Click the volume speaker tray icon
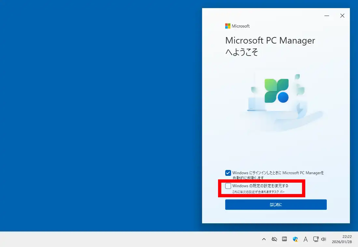358x247 pixels. [x=323, y=239]
